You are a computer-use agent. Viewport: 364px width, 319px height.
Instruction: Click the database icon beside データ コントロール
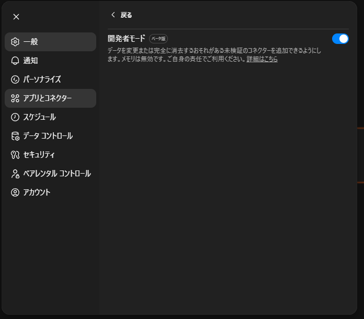[x=15, y=136]
